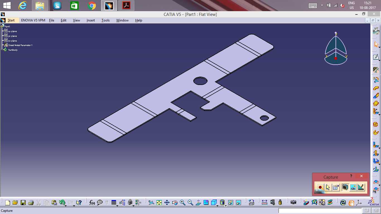Open the Design Table dropdown arrow
Viewport: 381px width, 214px height.
click(117, 205)
